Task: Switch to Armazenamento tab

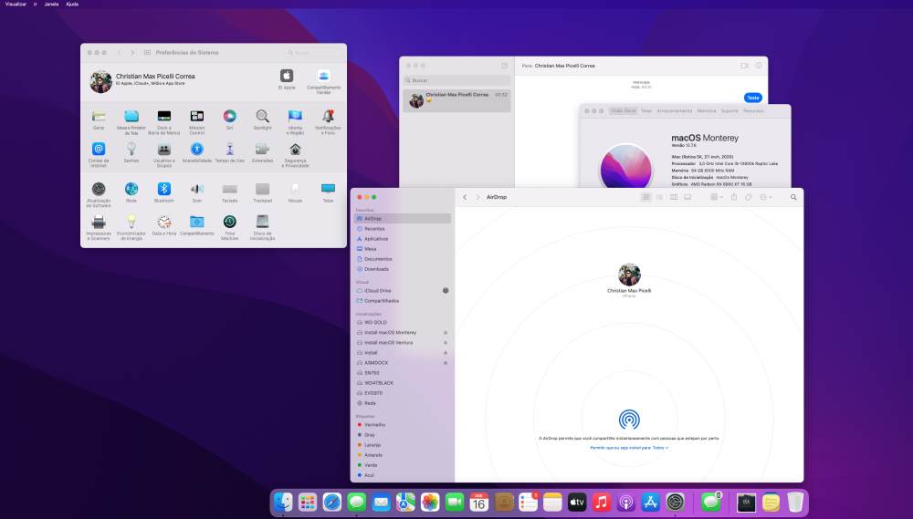Action: click(x=675, y=110)
